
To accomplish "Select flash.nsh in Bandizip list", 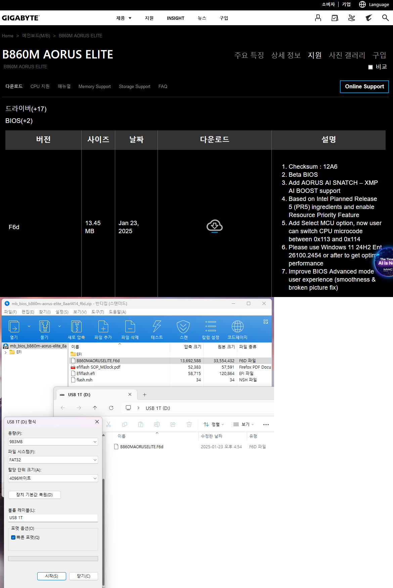I will [84, 380].
